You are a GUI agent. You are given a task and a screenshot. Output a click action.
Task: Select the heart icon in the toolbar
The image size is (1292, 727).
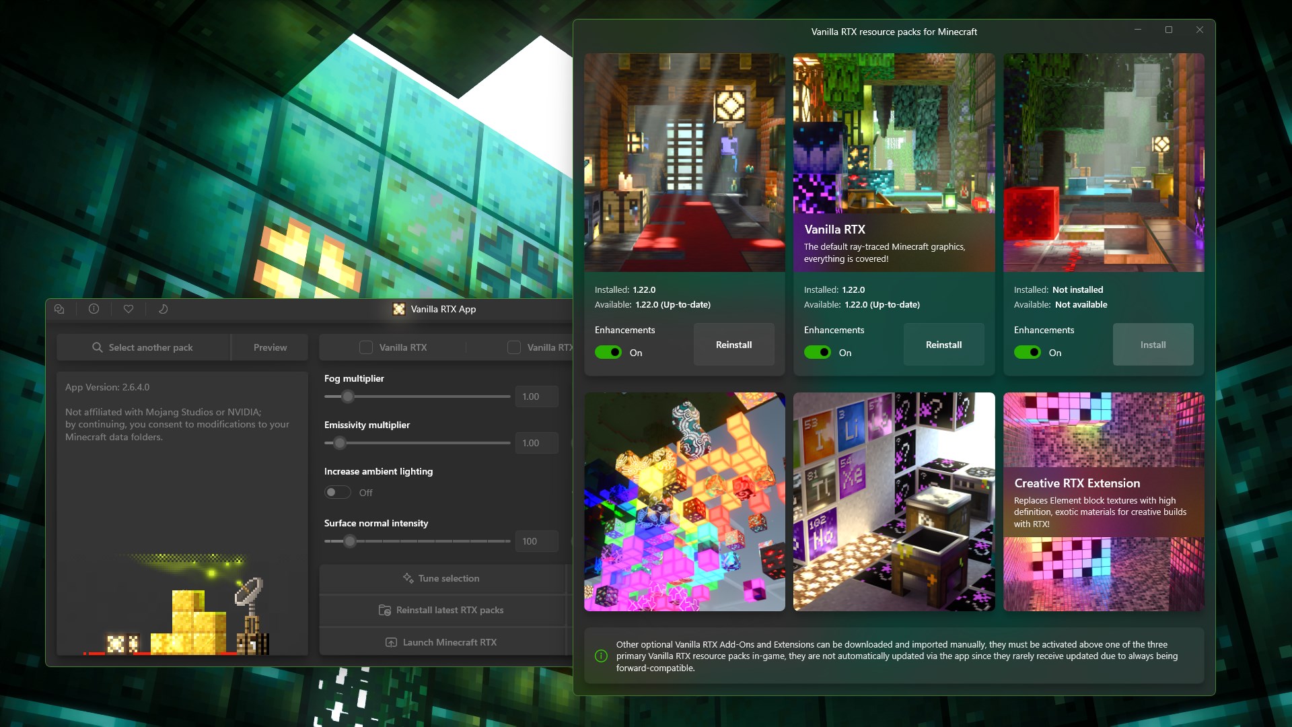pos(128,309)
